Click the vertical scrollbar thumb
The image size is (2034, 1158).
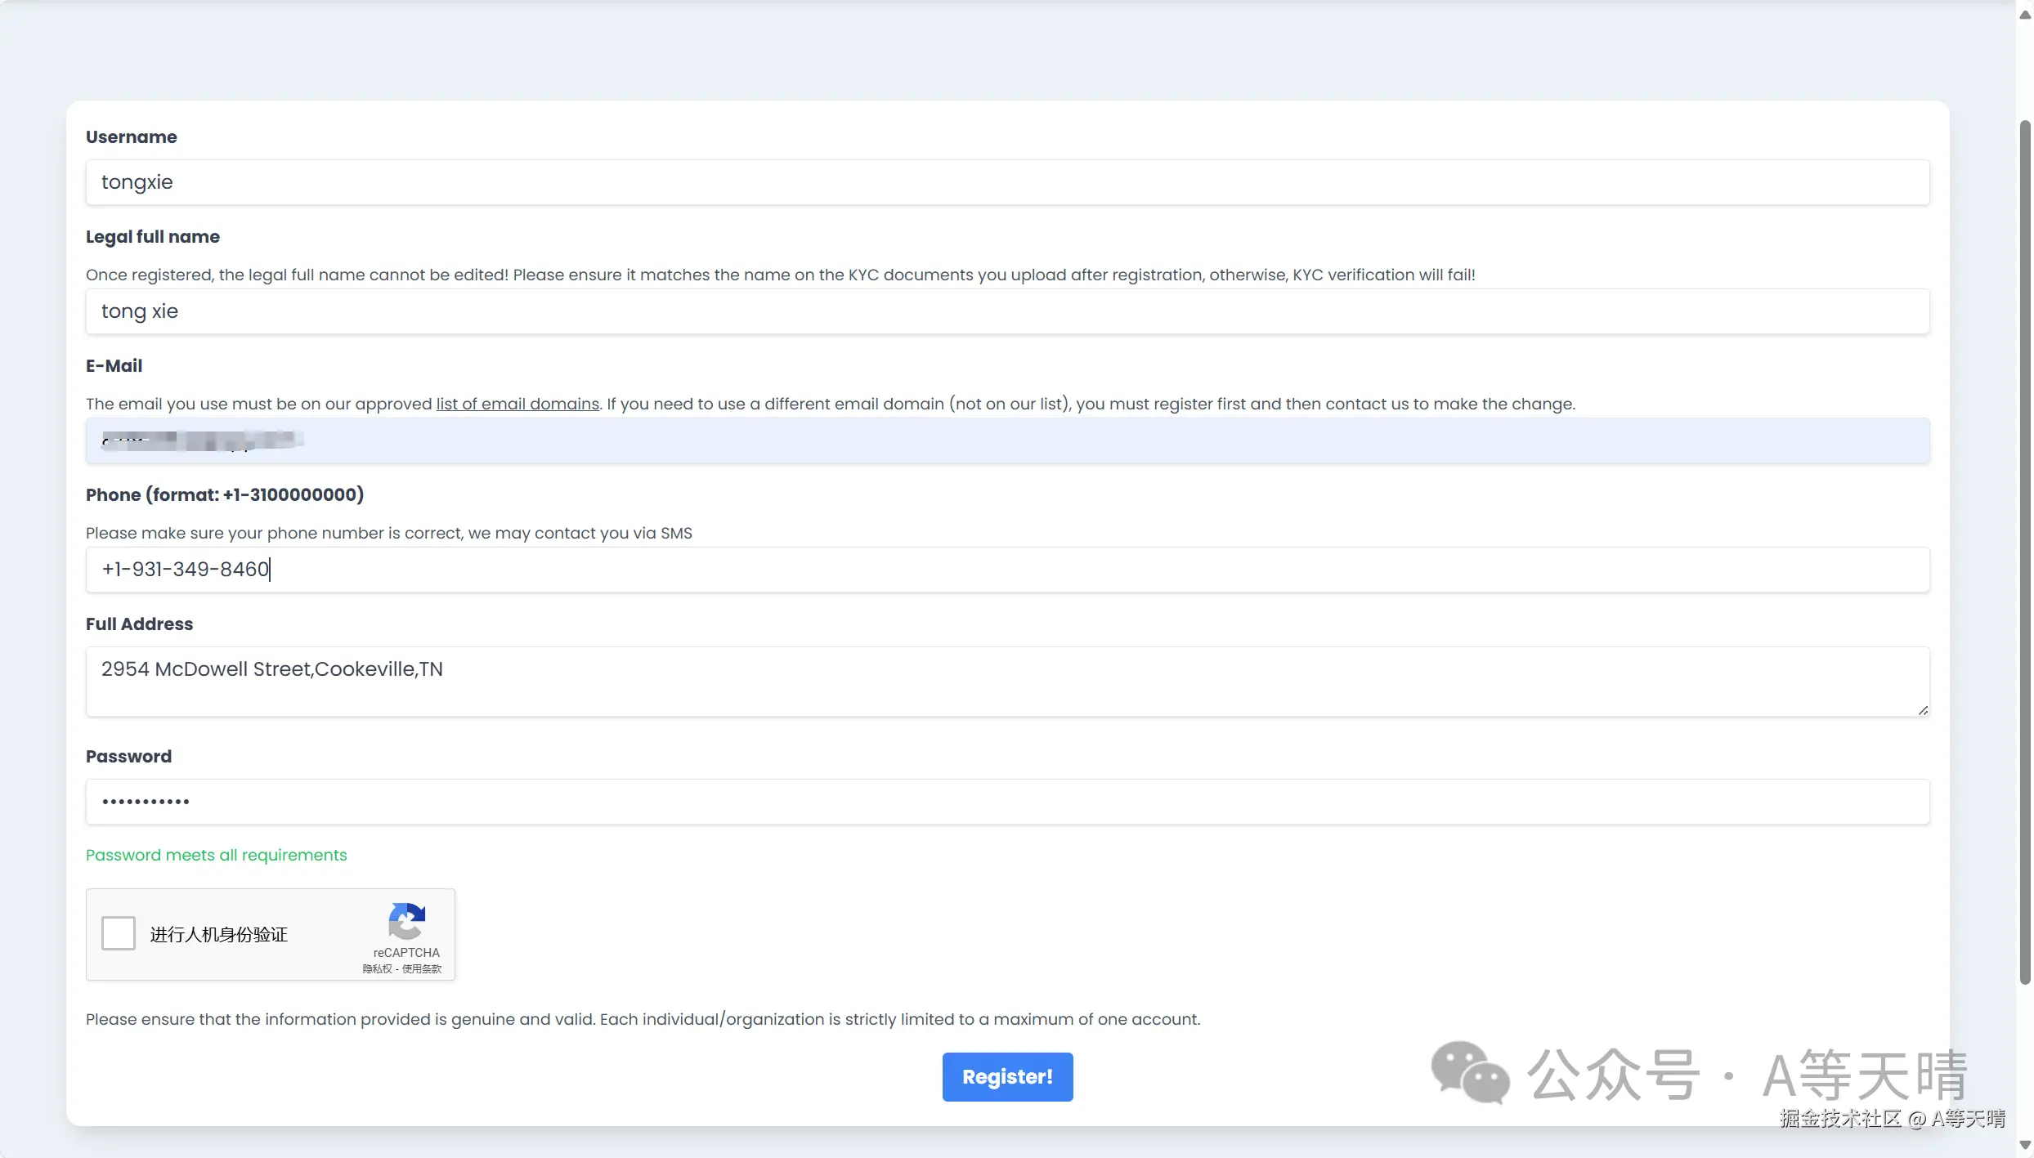tap(2024, 552)
